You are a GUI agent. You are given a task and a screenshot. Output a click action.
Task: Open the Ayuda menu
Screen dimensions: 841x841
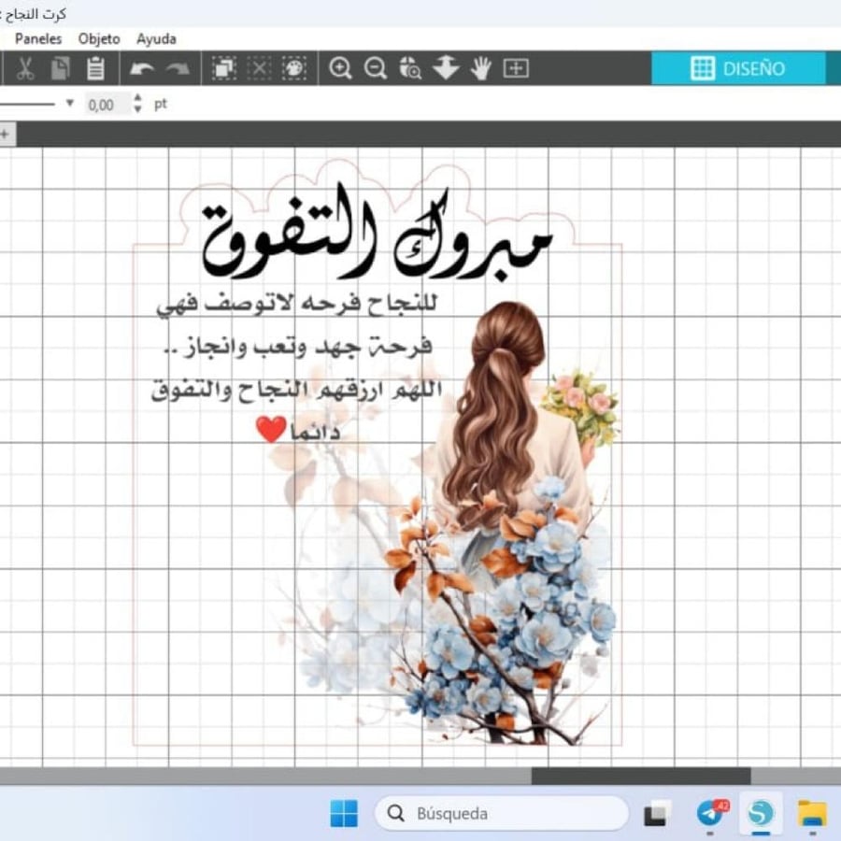coord(156,38)
